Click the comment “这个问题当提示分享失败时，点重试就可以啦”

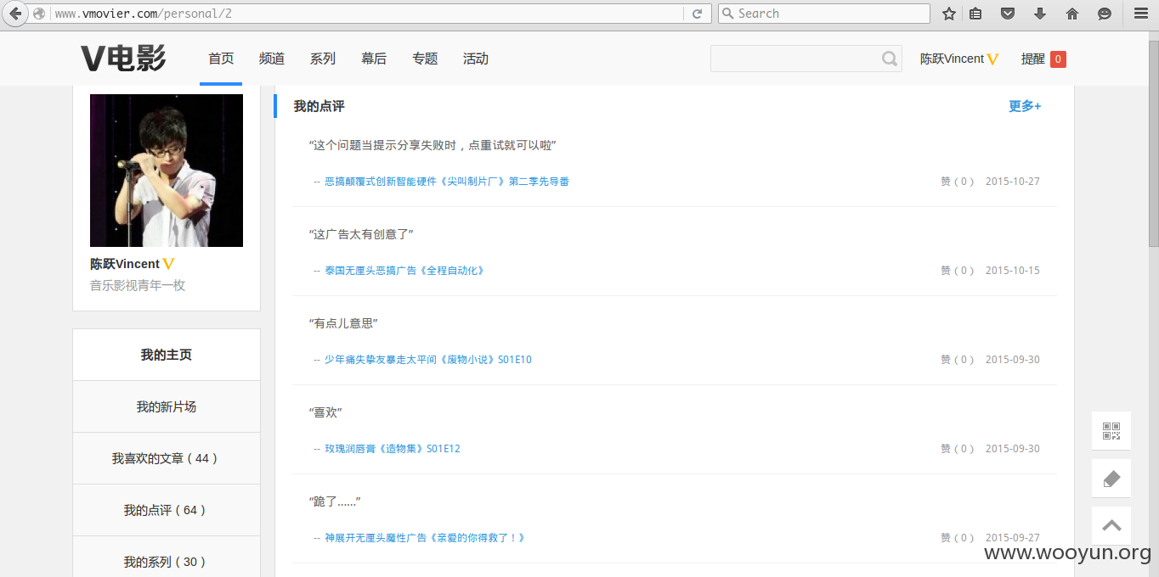pyautogui.click(x=433, y=145)
